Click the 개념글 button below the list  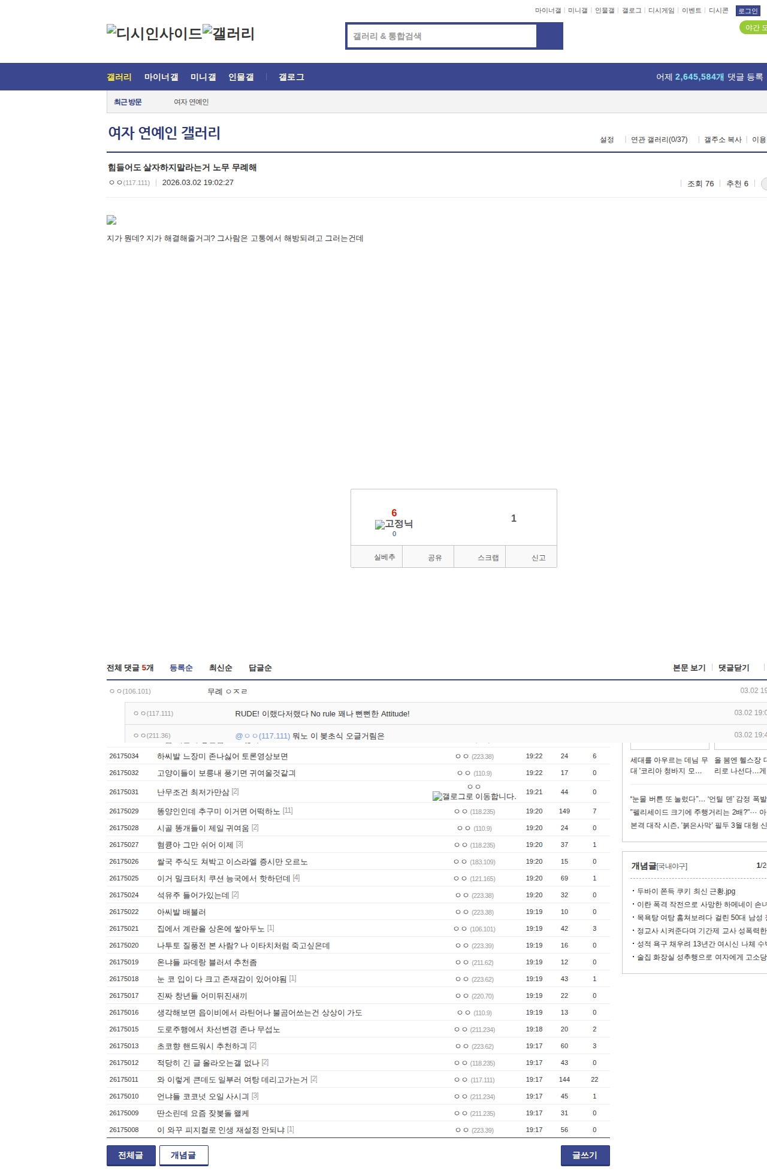click(184, 1155)
